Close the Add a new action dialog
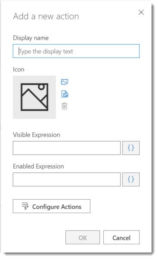Viewport: 158px width, 259px height. 141,12
